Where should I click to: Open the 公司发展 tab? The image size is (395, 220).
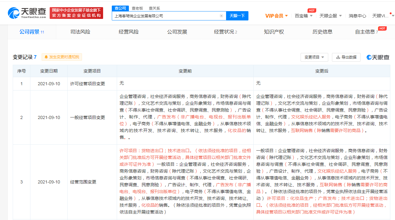point(177,32)
